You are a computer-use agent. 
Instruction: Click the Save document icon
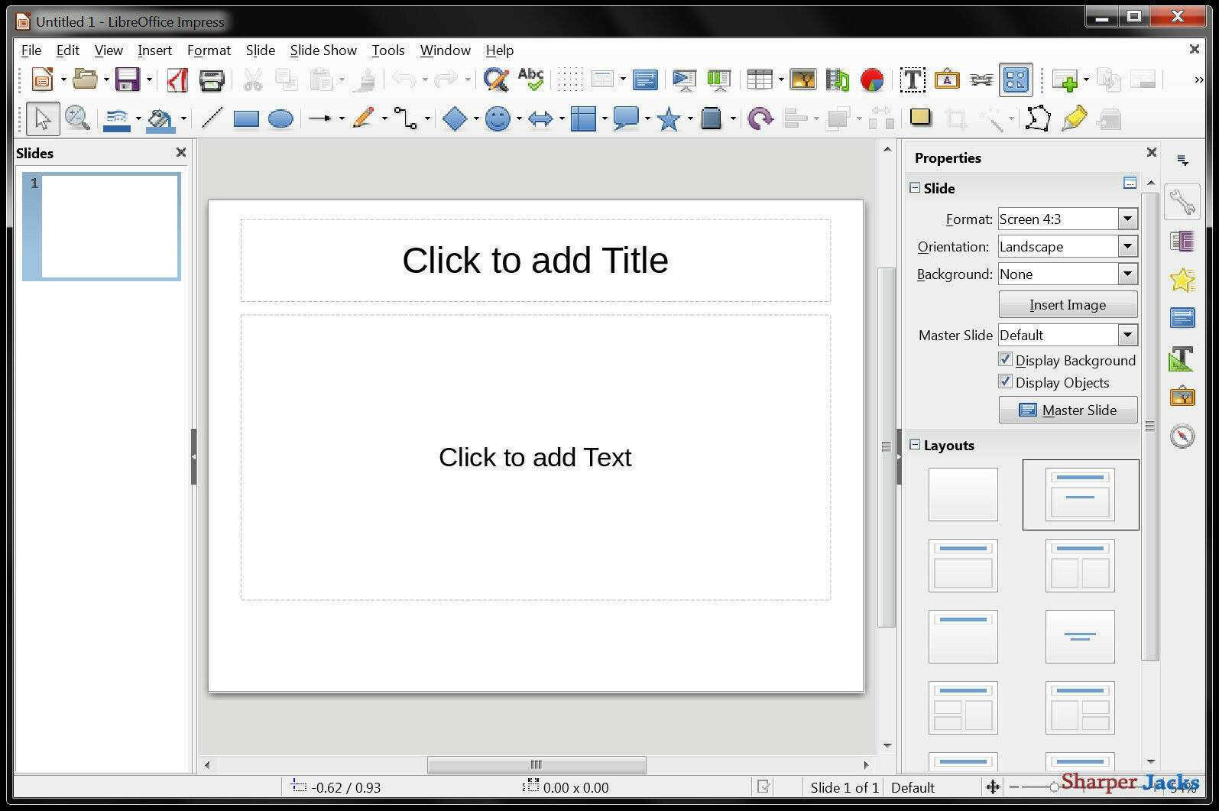(128, 79)
